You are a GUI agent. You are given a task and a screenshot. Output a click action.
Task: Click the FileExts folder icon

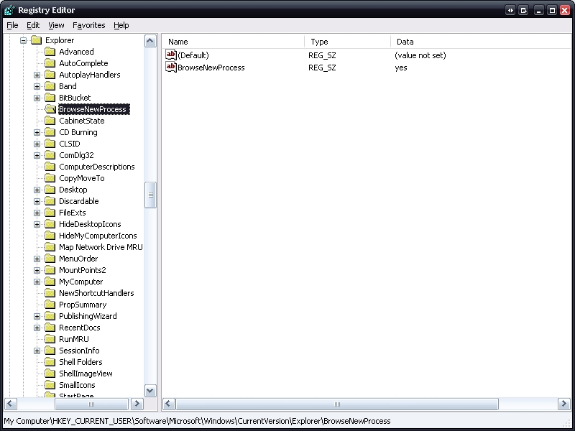pos(50,213)
